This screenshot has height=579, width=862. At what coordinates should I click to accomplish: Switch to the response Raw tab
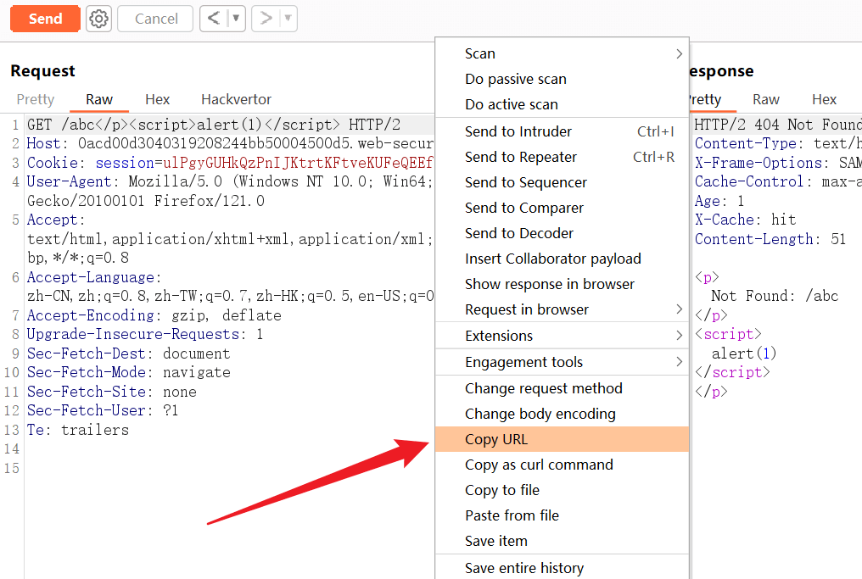(x=766, y=99)
